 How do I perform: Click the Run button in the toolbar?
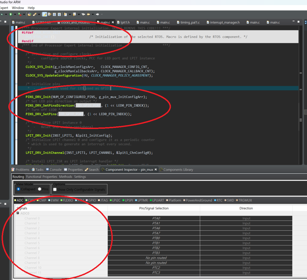point(11,14)
